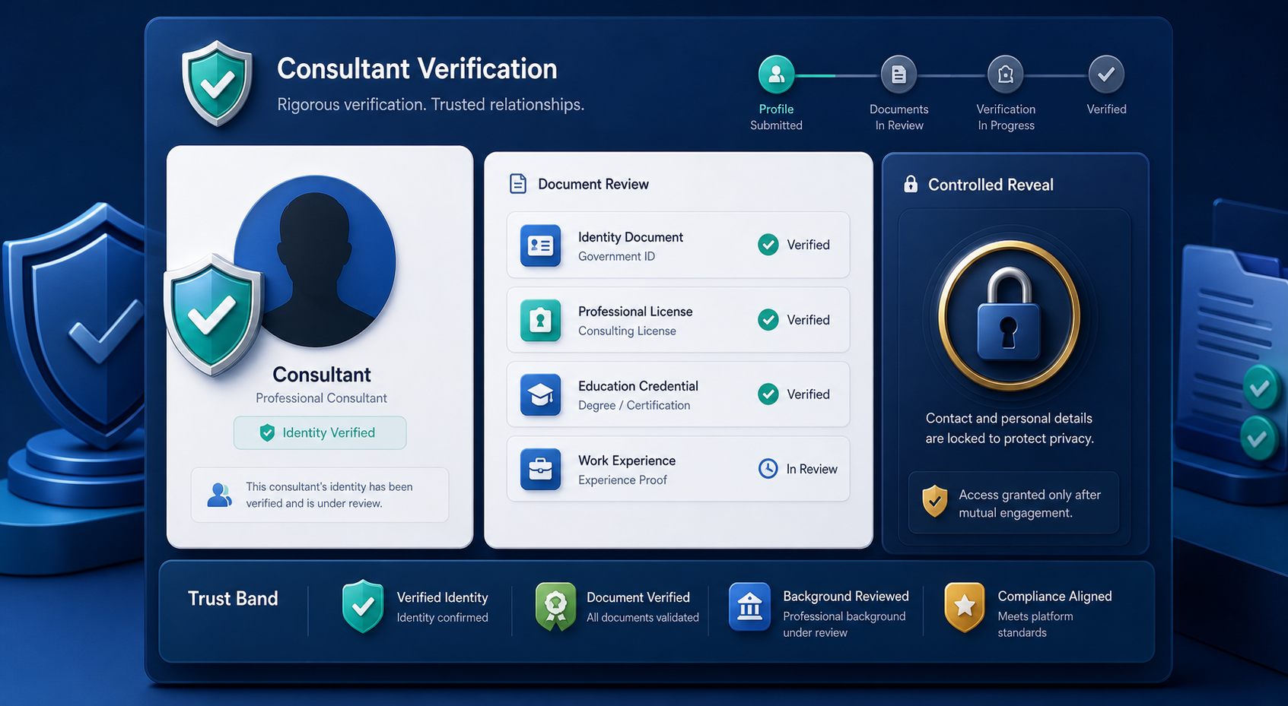This screenshot has height=706, width=1288.
Task: Click the final Verified checkmark step icon
Action: click(x=1106, y=74)
